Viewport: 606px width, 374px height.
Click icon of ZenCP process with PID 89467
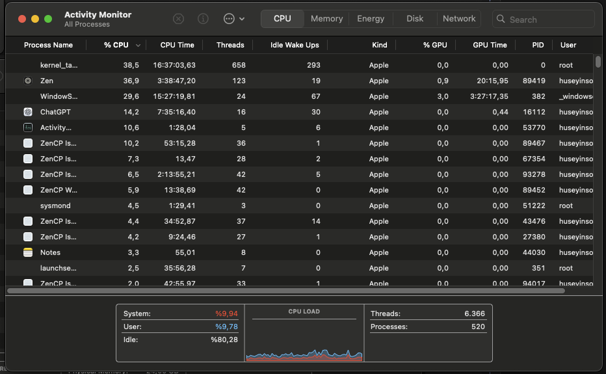click(28, 143)
